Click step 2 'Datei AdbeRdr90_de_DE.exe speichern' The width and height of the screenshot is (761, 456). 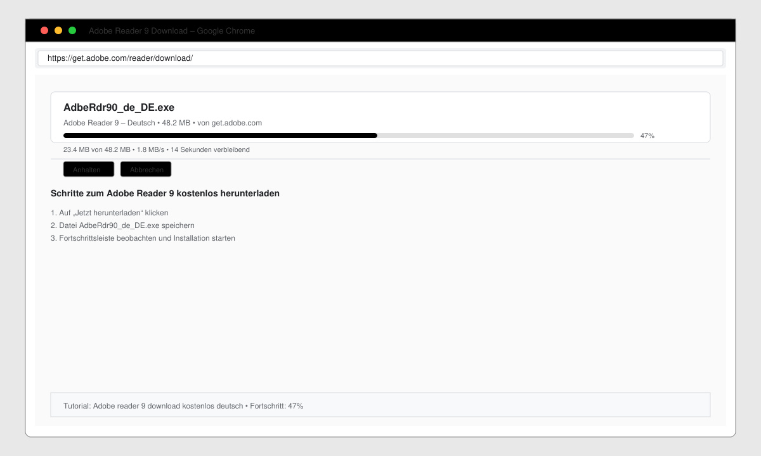click(122, 225)
